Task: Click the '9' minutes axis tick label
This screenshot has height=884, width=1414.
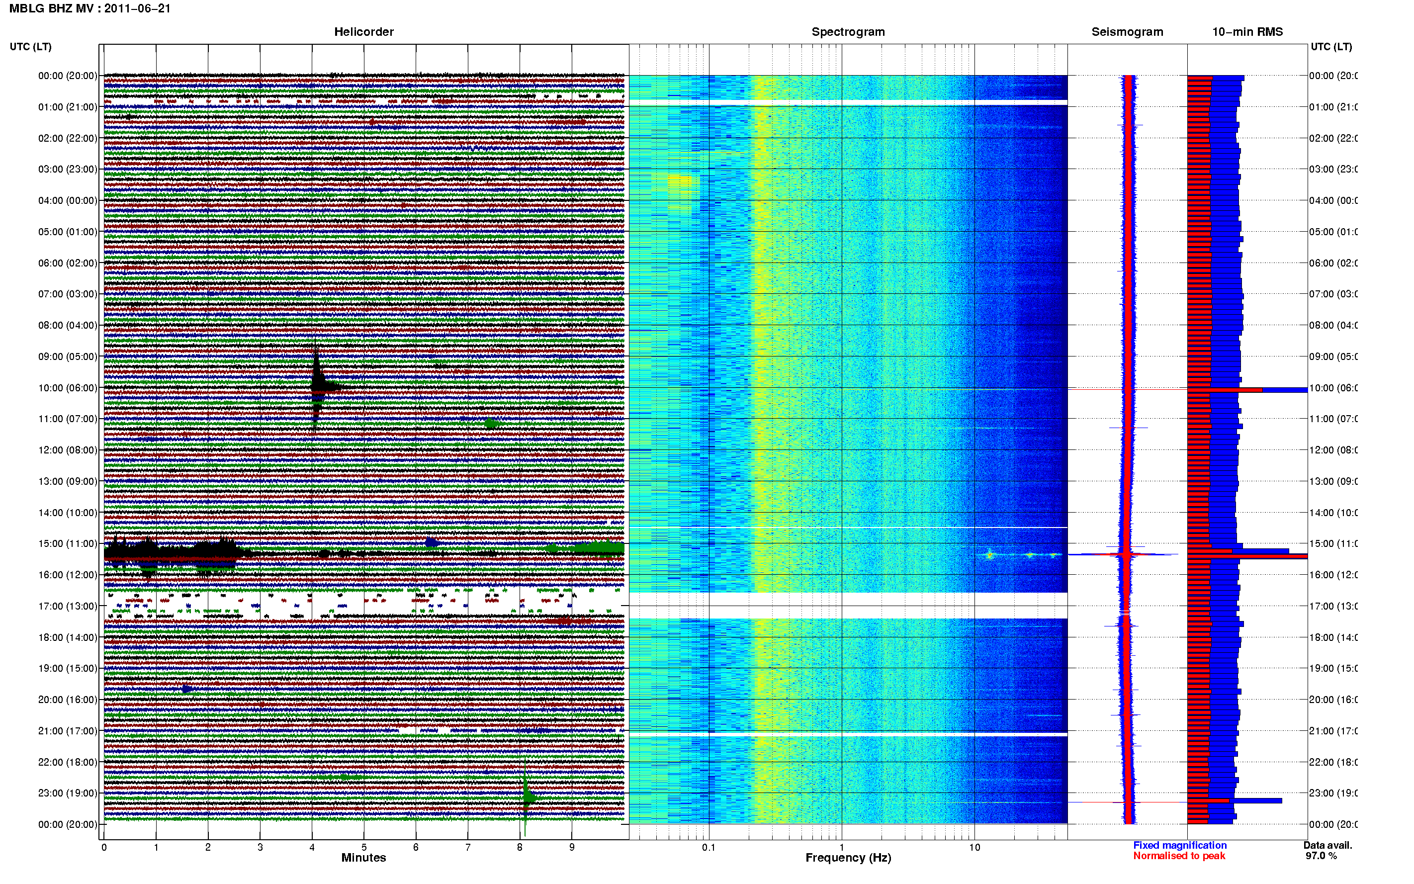Action: pos(572,847)
